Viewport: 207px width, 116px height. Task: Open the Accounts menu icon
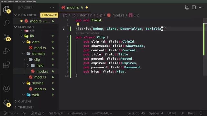tap(6, 89)
